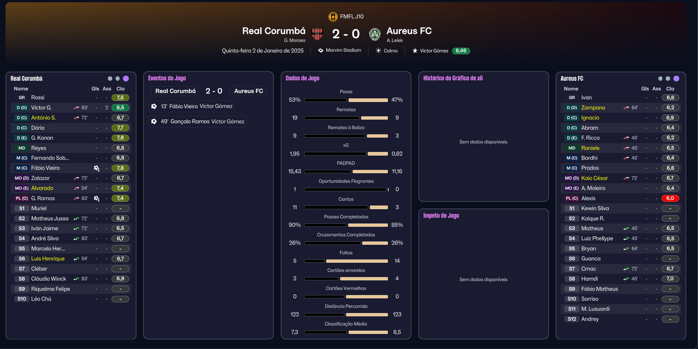Select the purple view dot in Real Corumbá panel

(x=126, y=79)
